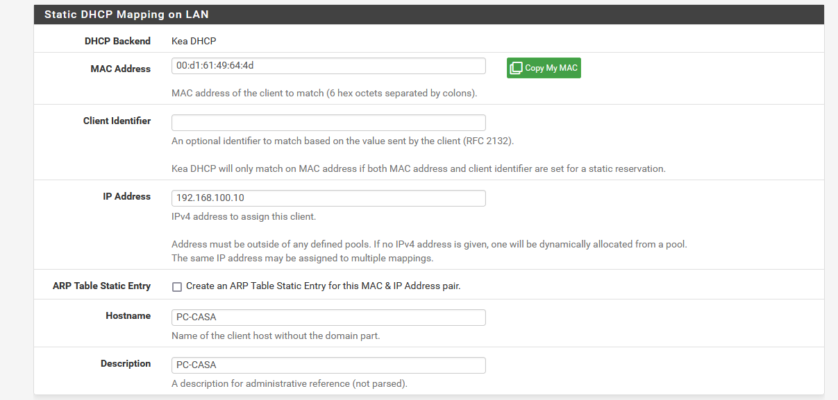Viewport: 838px width, 400px height.
Task: Click the IP Address label
Action: click(127, 196)
